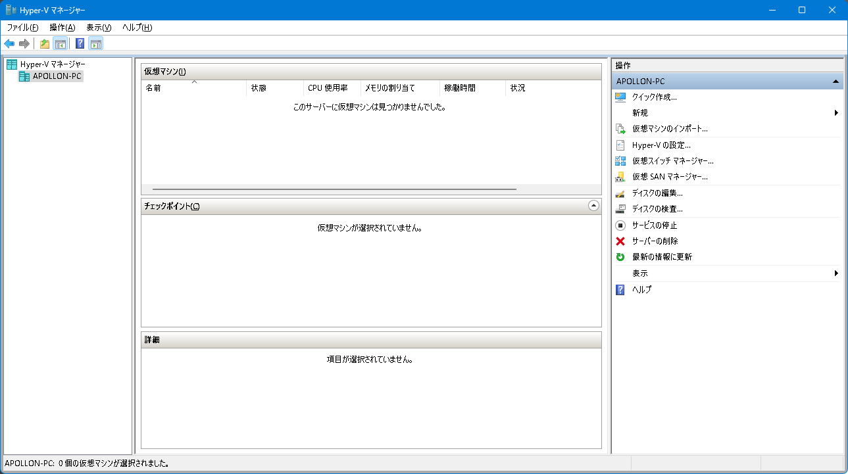
Task: Open 仮想スイッチ マネージャー... action
Action: [x=672, y=161]
